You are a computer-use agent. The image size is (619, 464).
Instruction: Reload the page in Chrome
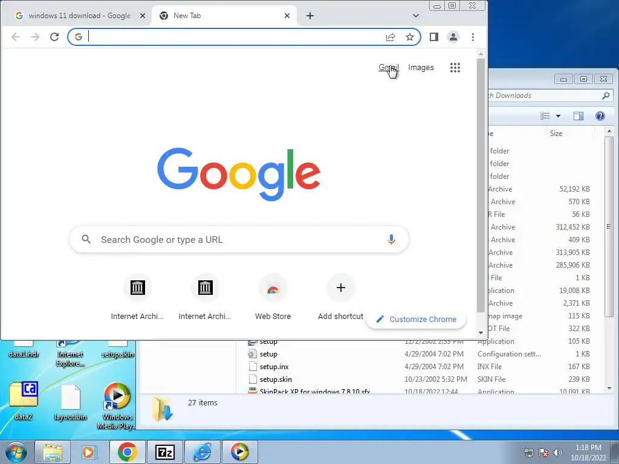(54, 37)
